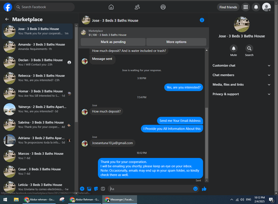Open the Home feed icon
Screen dimensions: 278x204
click(111, 7)
